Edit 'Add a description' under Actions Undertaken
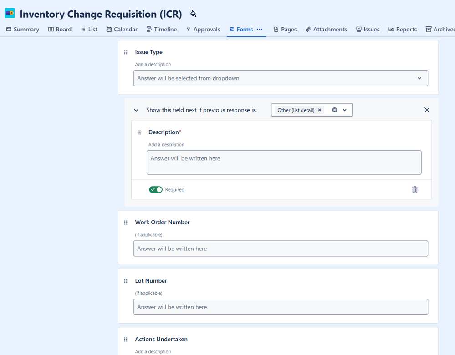Image resolution: width=455 pixels, height=355 pixels. tap(153, 351)
